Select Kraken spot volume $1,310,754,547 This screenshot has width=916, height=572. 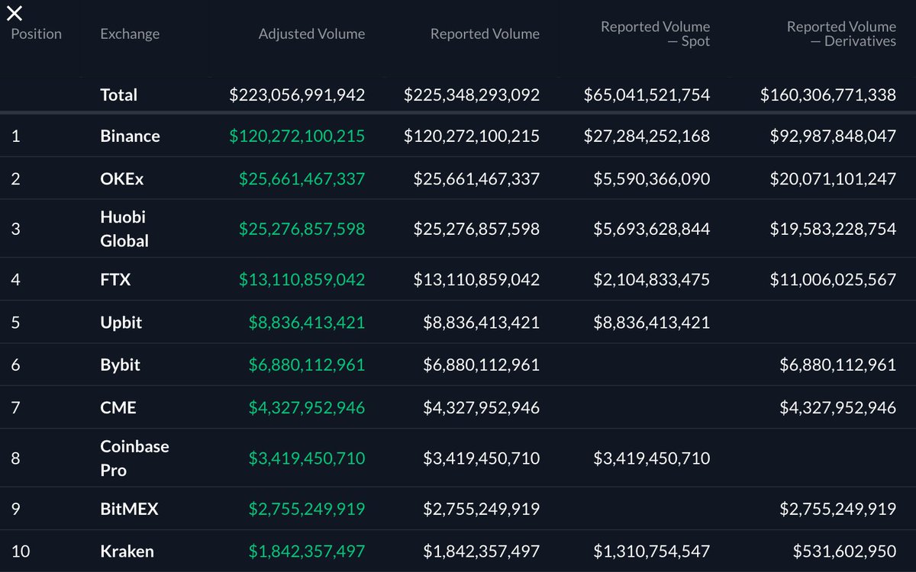pyautogui.click(x=651, y=551)
